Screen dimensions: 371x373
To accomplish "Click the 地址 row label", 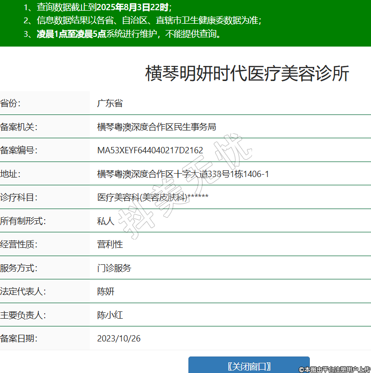I will (11, 174).
